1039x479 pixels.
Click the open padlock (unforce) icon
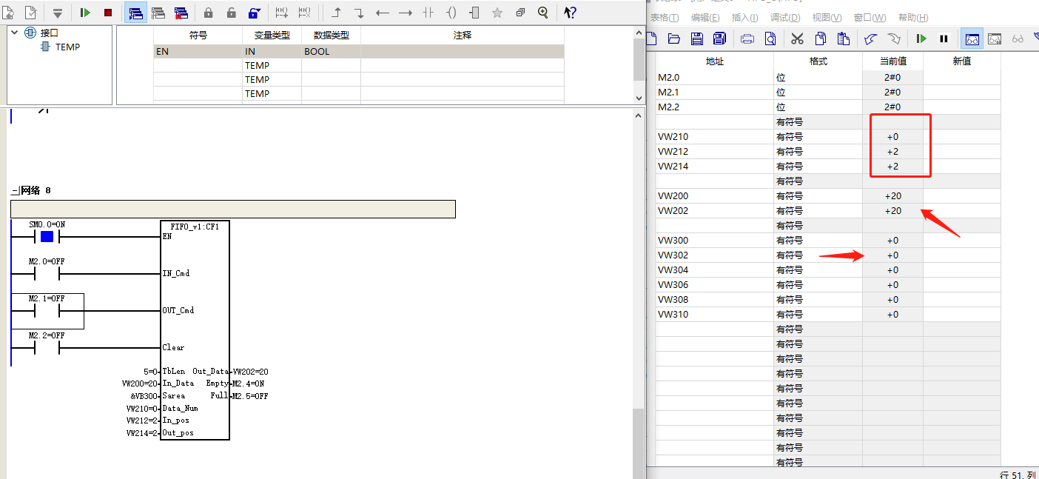point(231,13)
